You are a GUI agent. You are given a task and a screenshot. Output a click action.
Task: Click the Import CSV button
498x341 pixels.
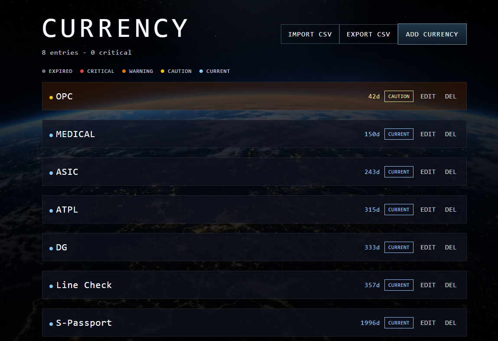pyautogui.click(x=310, y=34)
